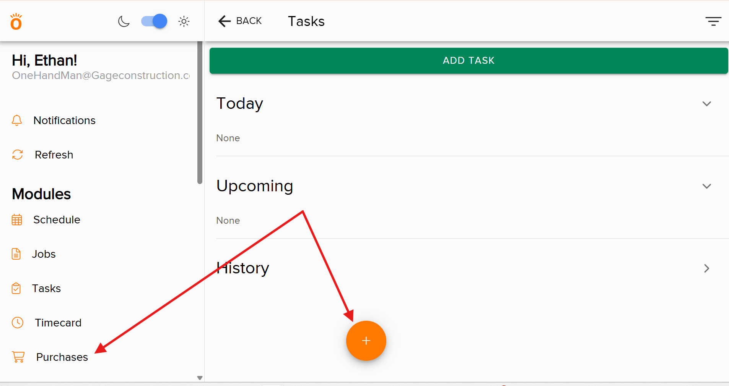Click the sun light mode icon

point(184,21)
